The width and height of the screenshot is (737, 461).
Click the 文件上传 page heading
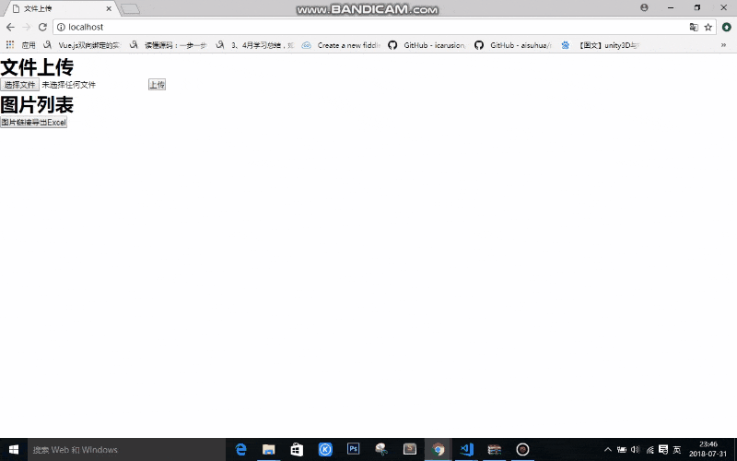(x=37, y=66)
